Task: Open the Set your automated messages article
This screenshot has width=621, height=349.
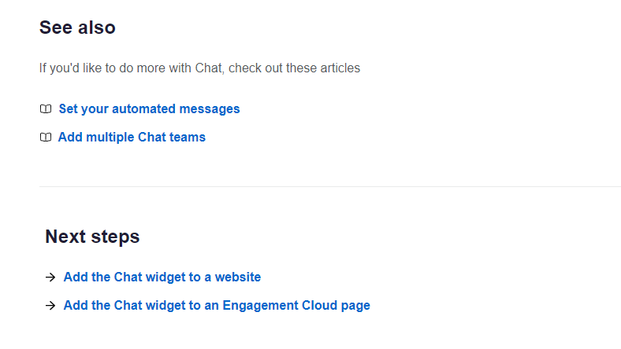Action: [149, 109]
